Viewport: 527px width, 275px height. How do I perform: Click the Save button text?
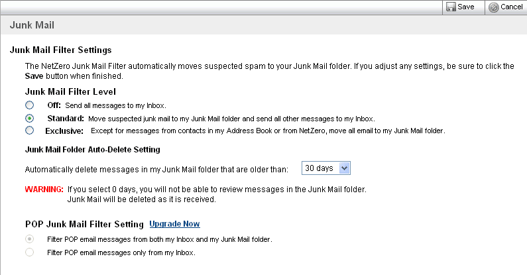466,7
